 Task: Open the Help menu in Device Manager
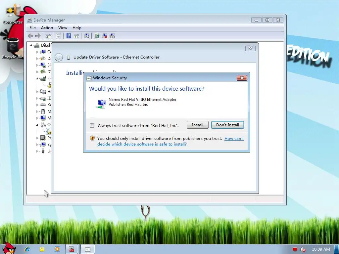tap(77, 28)
